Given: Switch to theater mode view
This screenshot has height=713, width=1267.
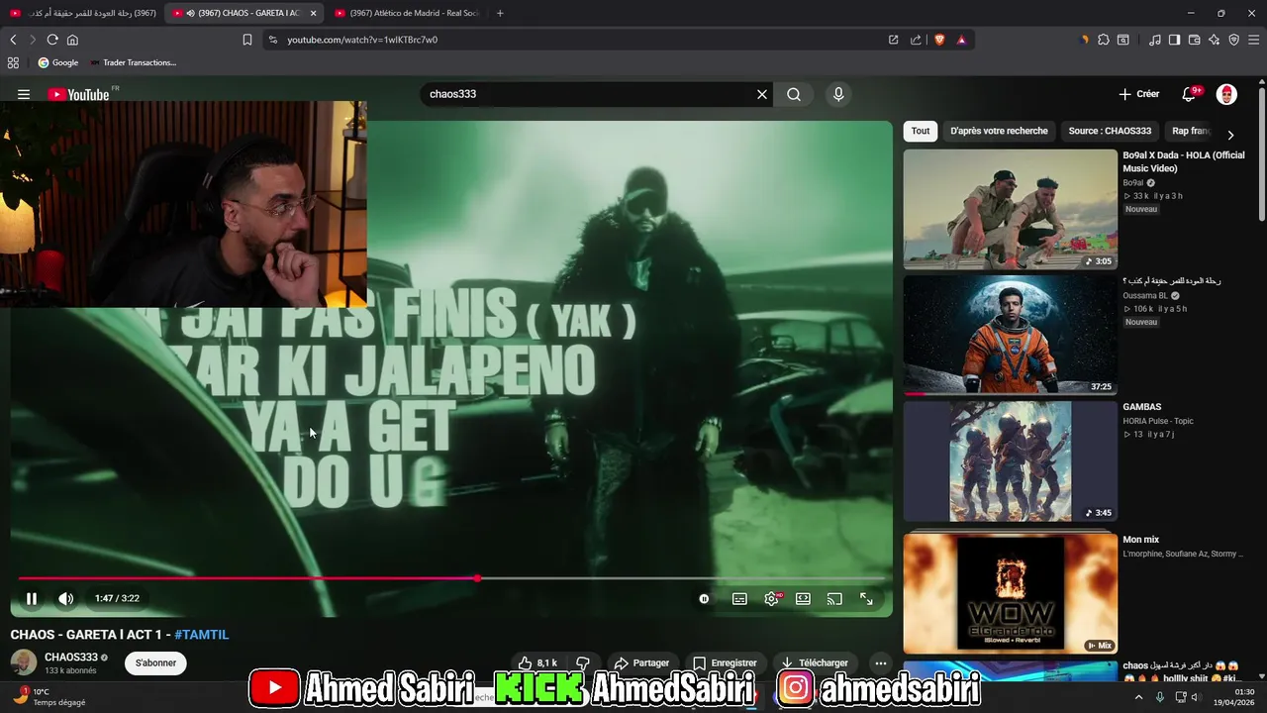Looking at the screenshot, I should coord(803,598).
